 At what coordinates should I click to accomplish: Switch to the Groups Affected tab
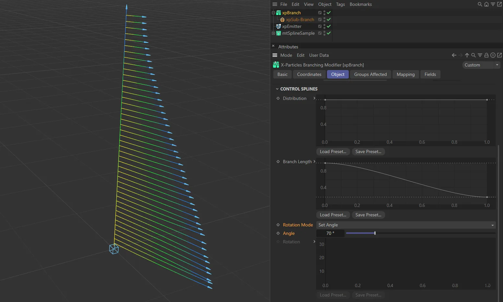[x=370, y=74]
